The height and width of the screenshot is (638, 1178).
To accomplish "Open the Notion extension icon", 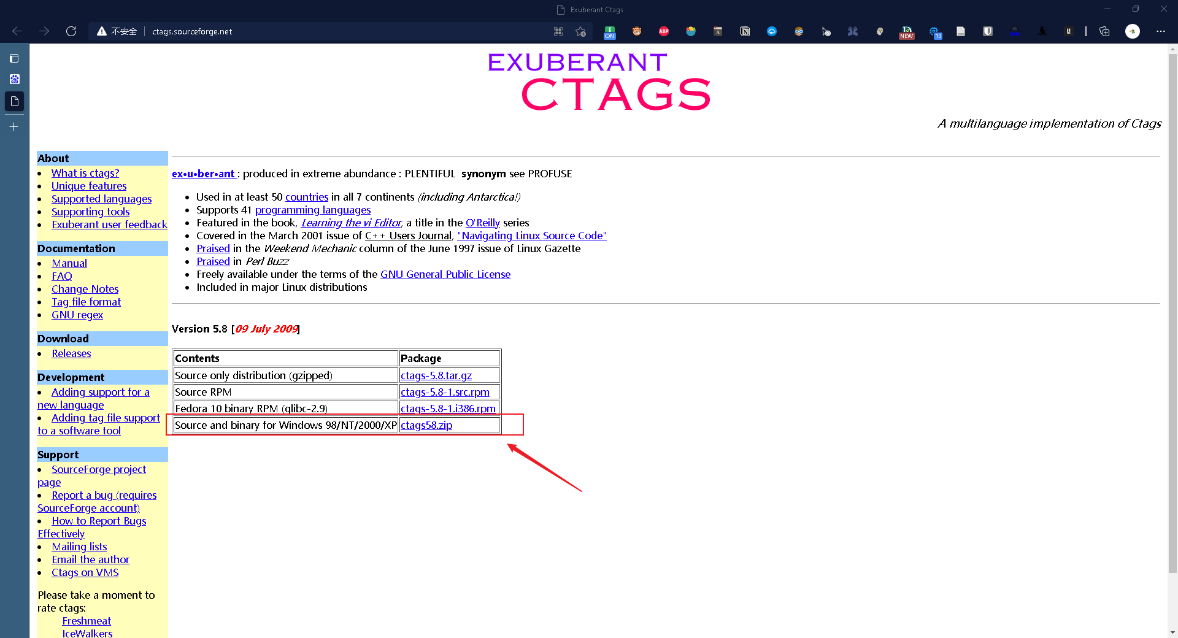I will coord(745,31).
